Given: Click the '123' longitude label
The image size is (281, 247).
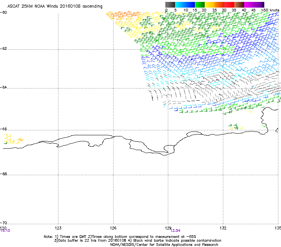Looking at the screenshot, I should [x=58, y=228].
